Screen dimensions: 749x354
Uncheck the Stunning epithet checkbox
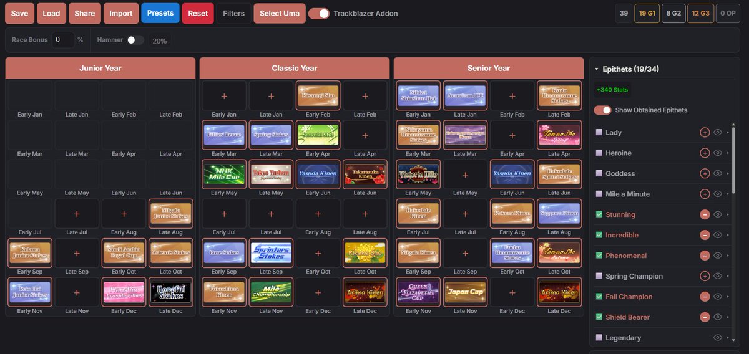[x=599, y=214]
